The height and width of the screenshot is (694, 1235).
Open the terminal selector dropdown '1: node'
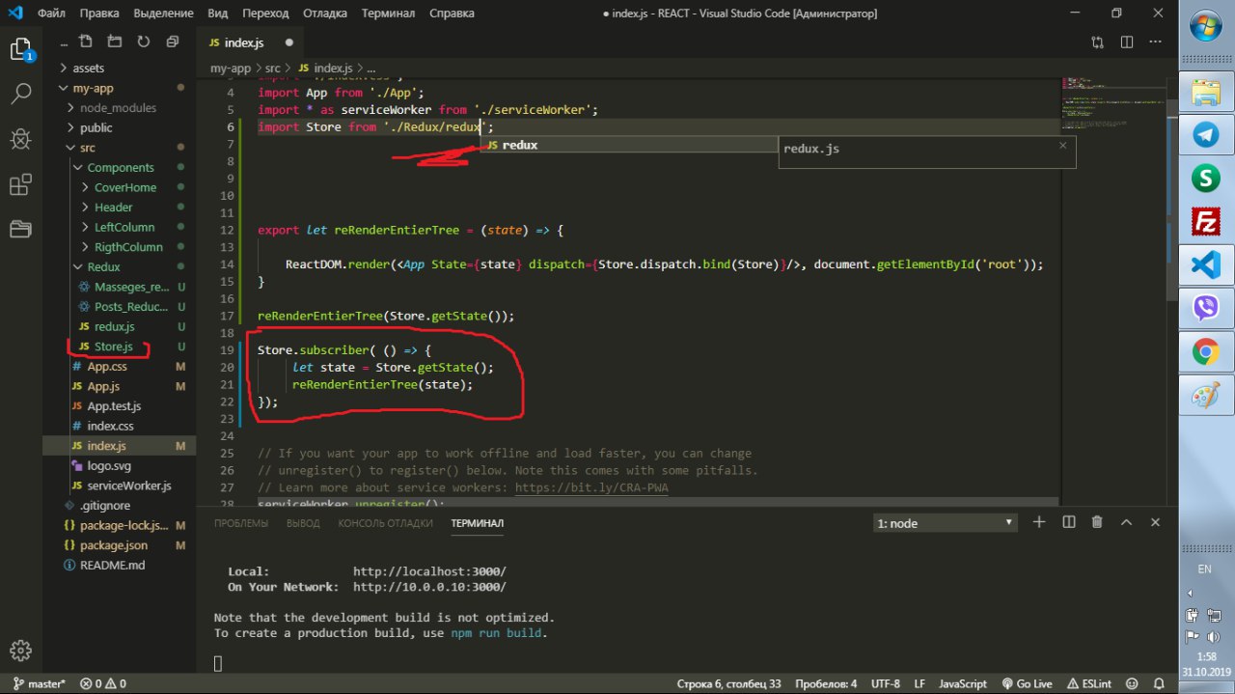(x=945, y=523)
